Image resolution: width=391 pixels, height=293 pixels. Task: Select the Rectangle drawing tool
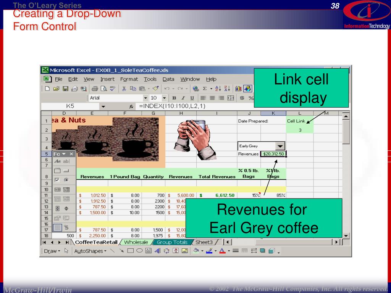coord(131,251)
